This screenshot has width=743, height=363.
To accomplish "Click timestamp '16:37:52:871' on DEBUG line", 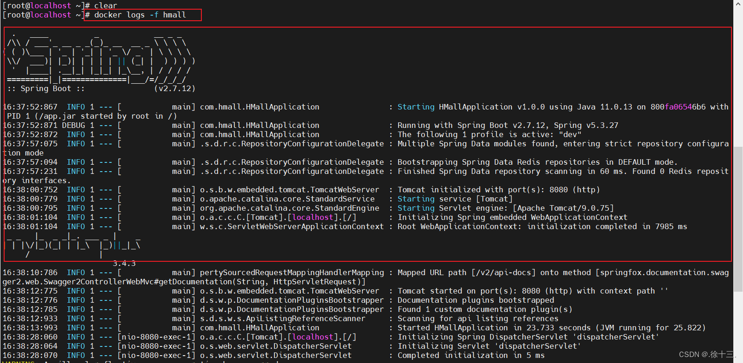I will point(30,125).
